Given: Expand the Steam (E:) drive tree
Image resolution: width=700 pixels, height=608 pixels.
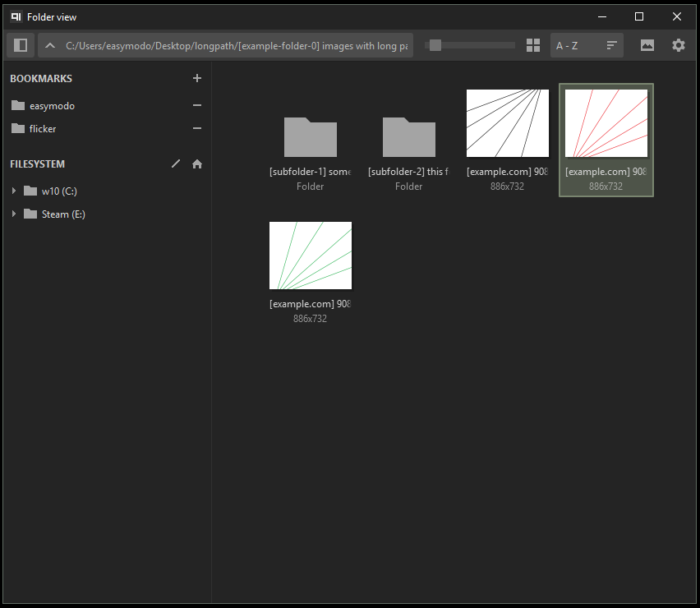Looking at the screenshot, I should 14,214.
